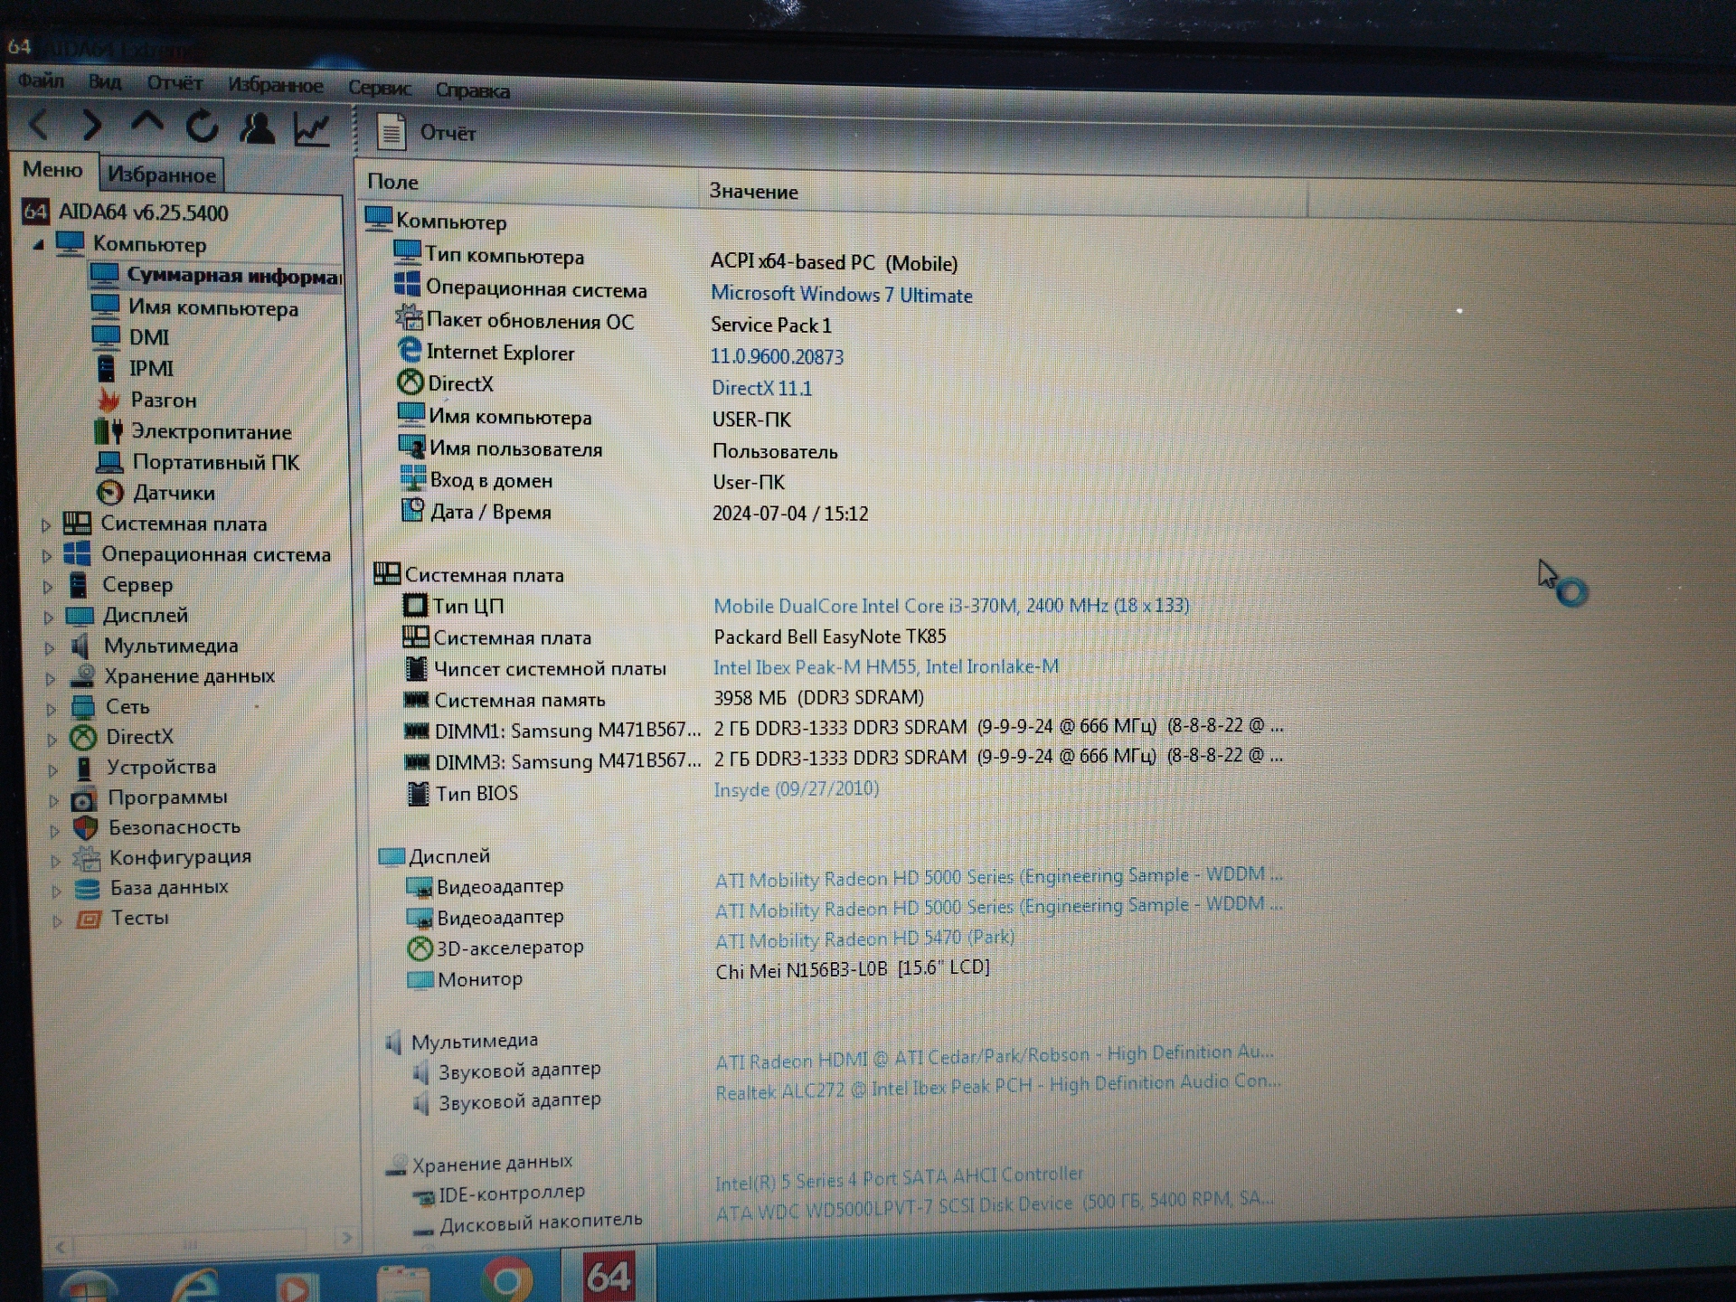Click the DirectX icon in sidebar tree
Viewport: 1736px width, 1302px height.
point(83,738)
